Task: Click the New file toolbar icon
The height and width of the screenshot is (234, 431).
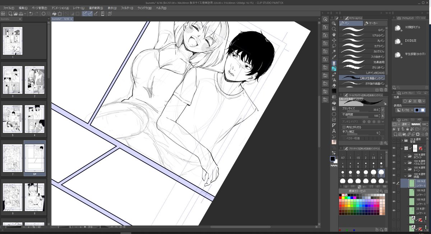Action: (x=11, y=14)
